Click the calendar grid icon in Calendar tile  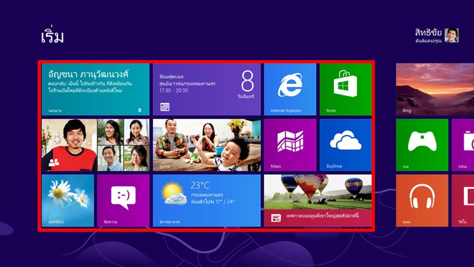pyautogui.click(x=165, y=108)
